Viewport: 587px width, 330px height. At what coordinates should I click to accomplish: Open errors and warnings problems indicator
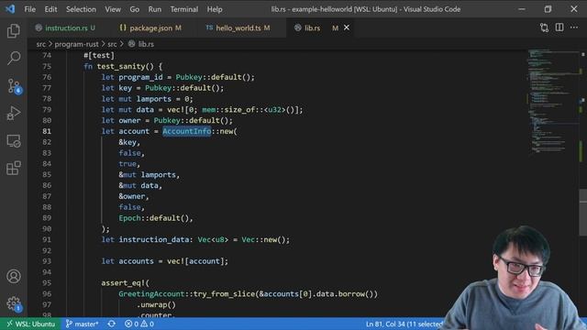tap(139, 324)
